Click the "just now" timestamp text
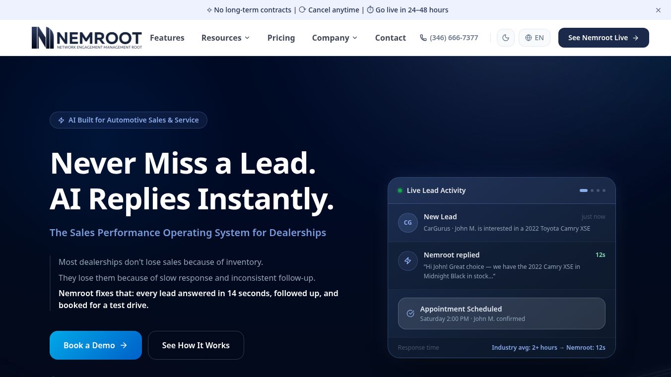671x377 pixels. pos(594,217)
